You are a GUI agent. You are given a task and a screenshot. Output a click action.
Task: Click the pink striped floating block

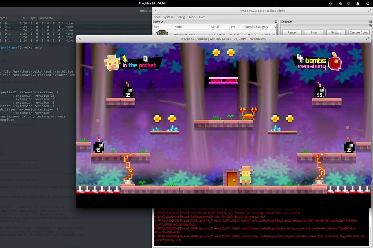click(x=223, y=80)
